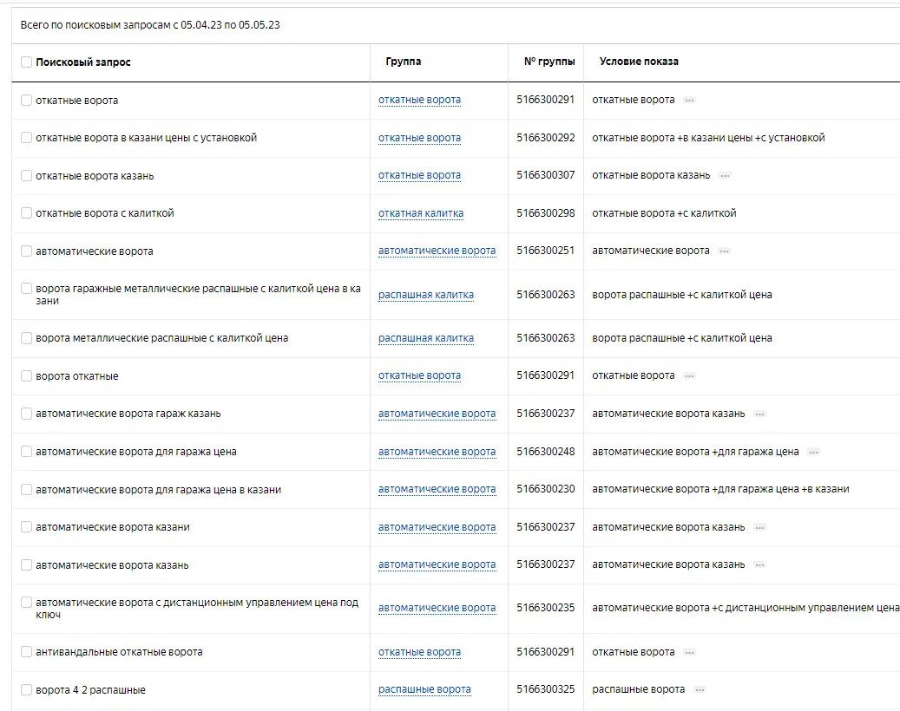Open ellipsis beside 'распашные ворота' condition

coord(700,690)
